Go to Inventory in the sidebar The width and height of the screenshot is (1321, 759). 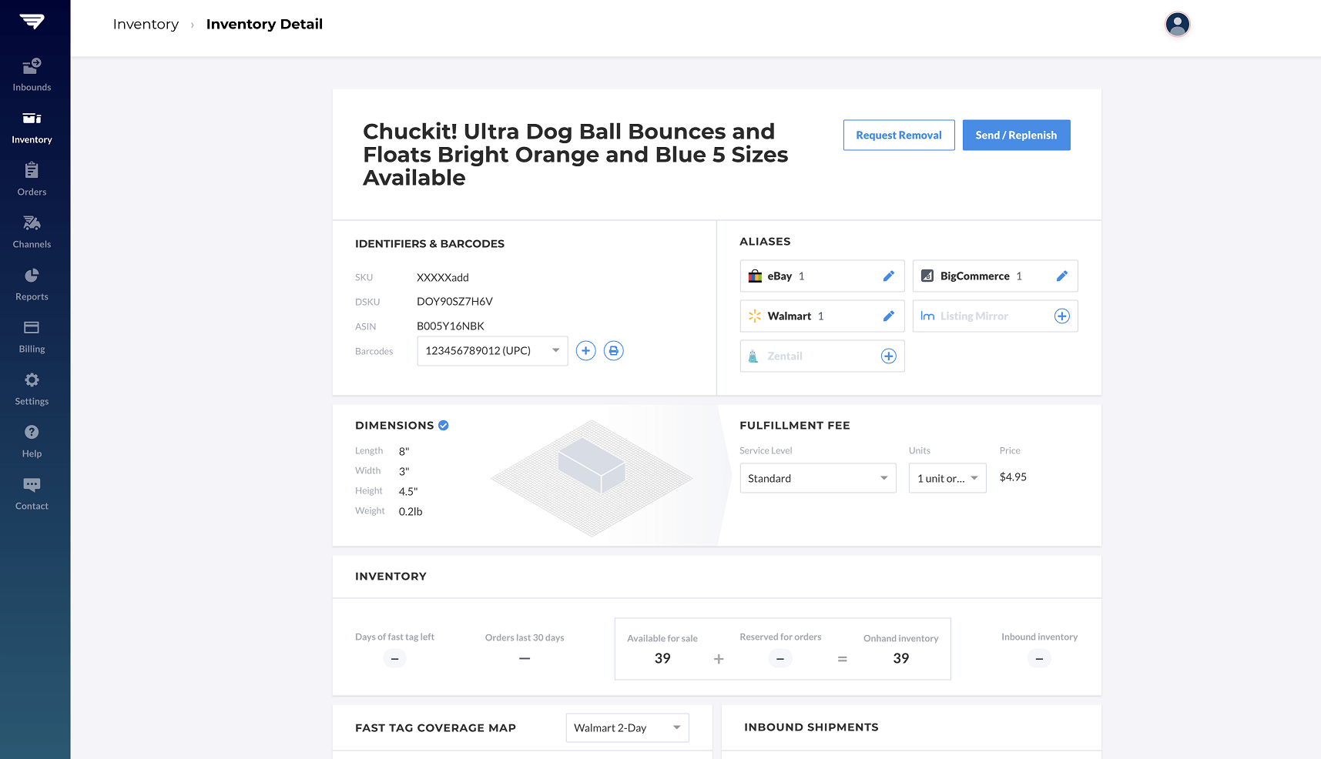[32, 128]
